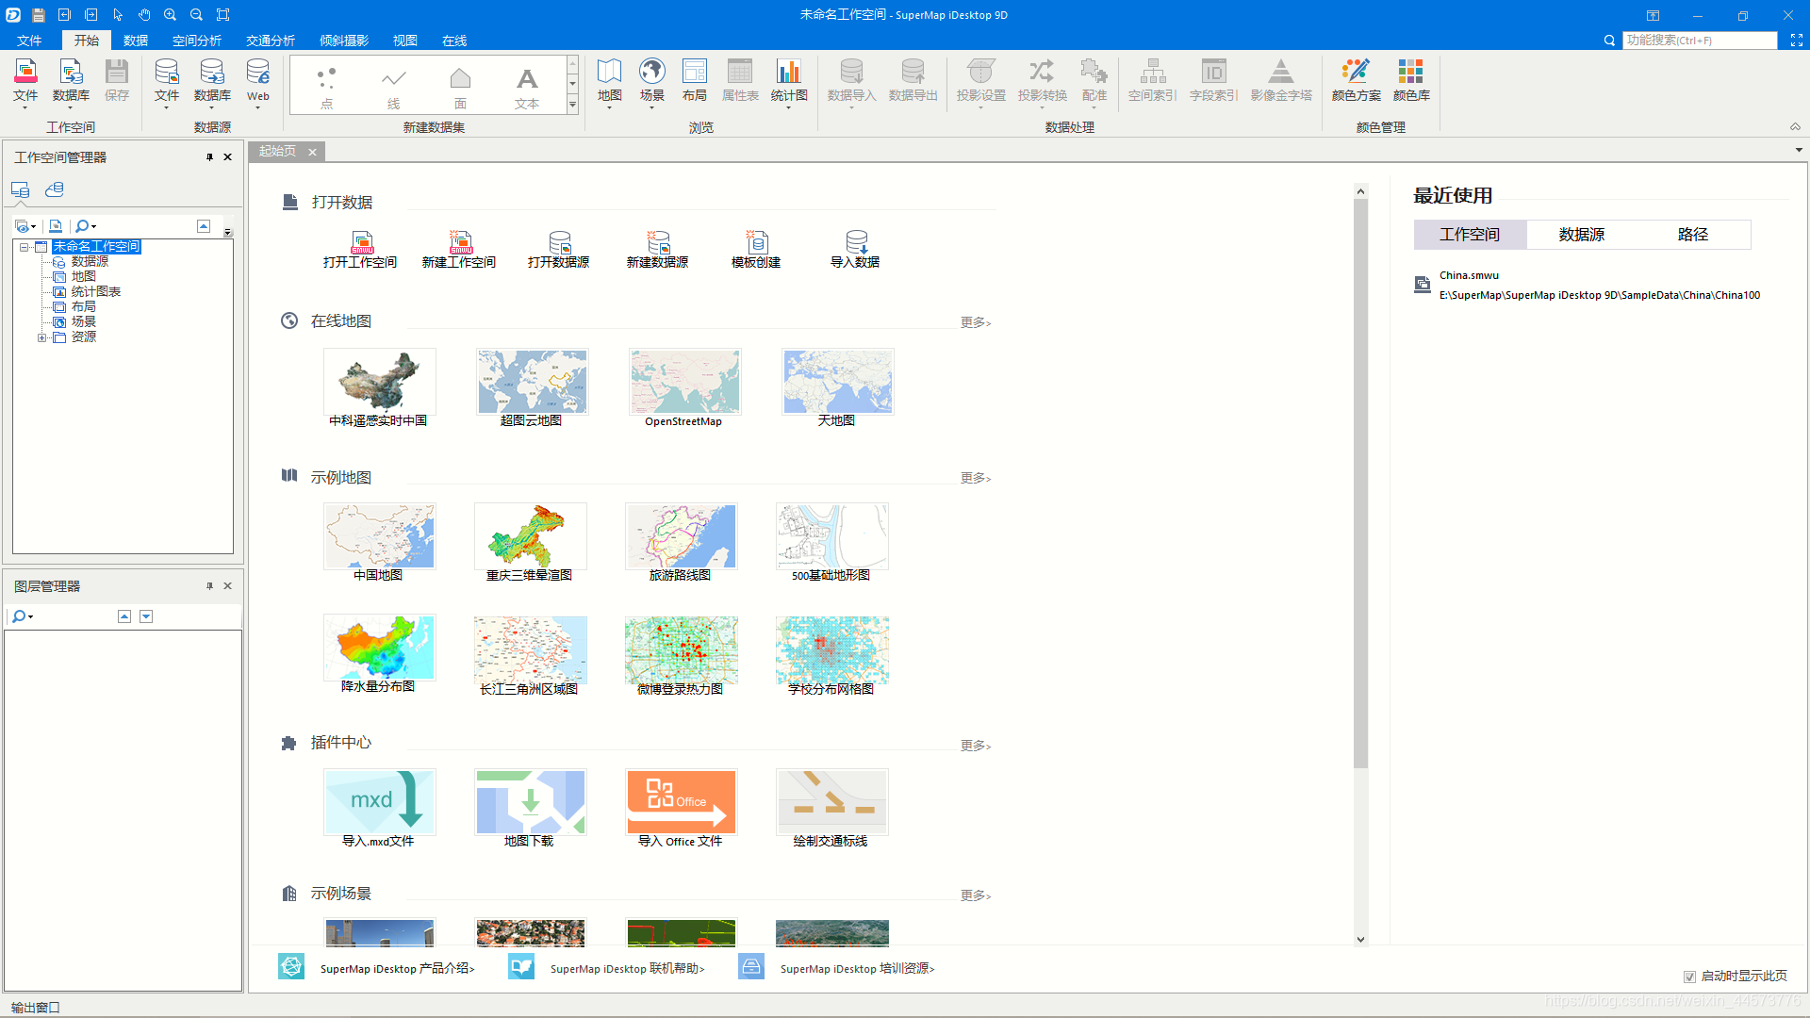Collapse the 未命名工作空间 tree node

(25, 247)
